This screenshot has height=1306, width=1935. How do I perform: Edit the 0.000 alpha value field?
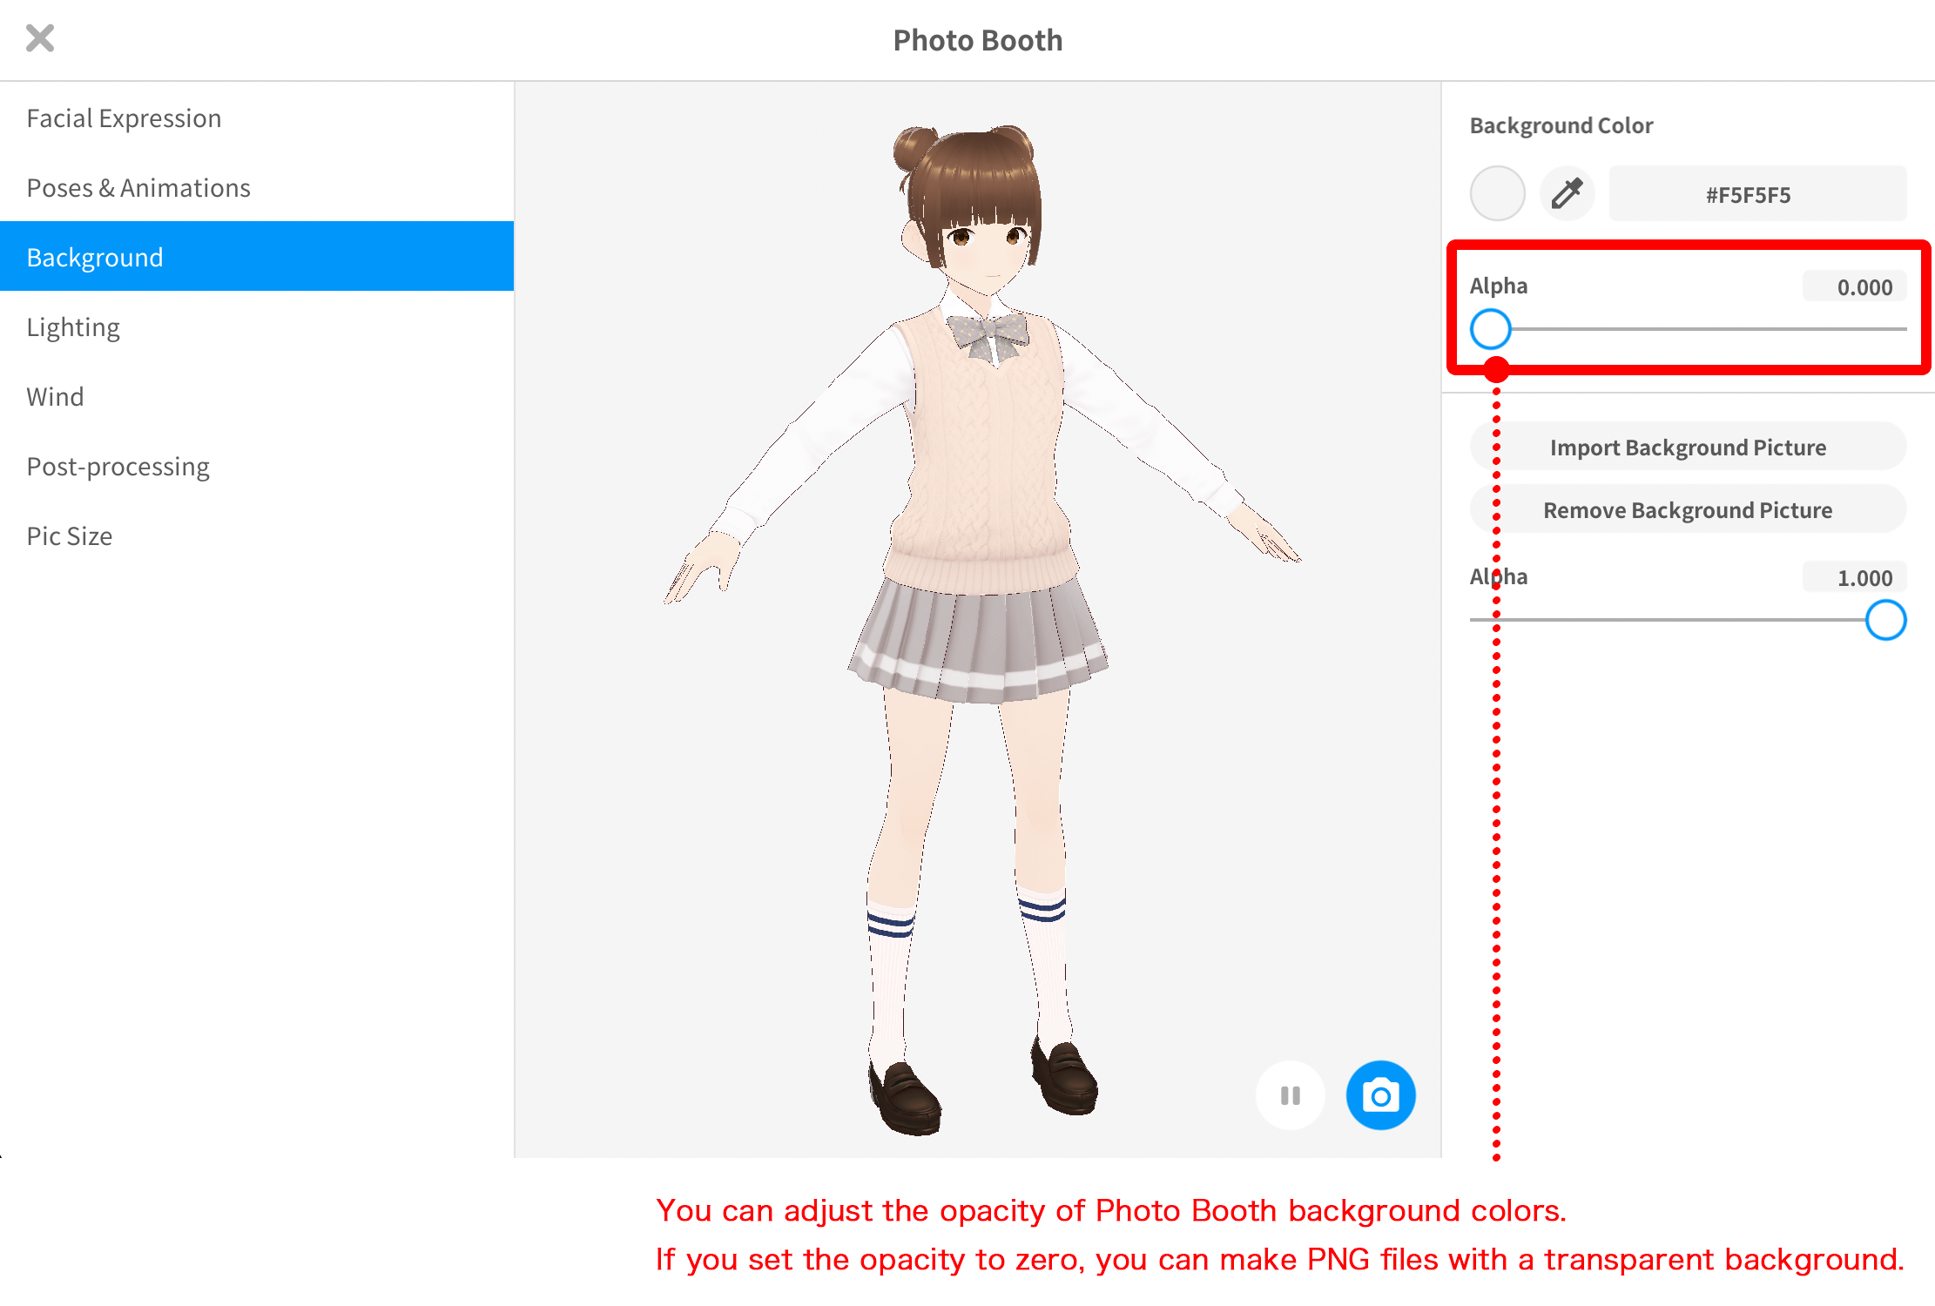(1855, 286)
